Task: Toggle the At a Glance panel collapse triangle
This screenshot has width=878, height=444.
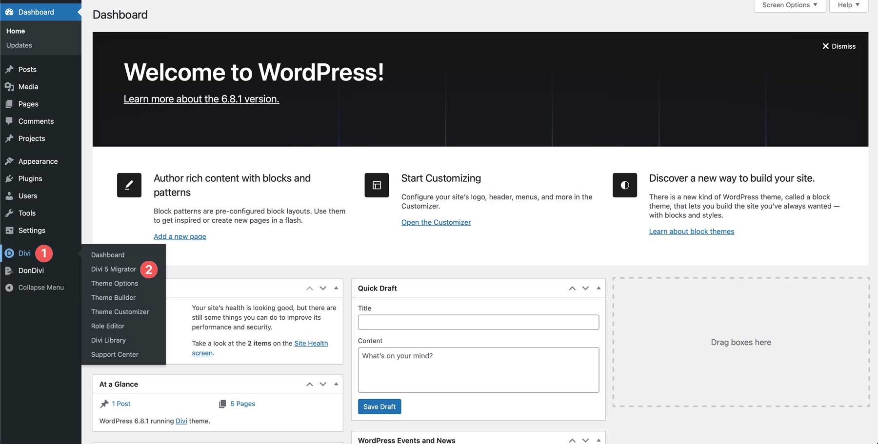Action: [336, 384]
